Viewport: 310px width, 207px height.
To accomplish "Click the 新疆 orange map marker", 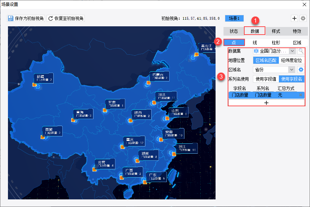I will tap(34, 85).
